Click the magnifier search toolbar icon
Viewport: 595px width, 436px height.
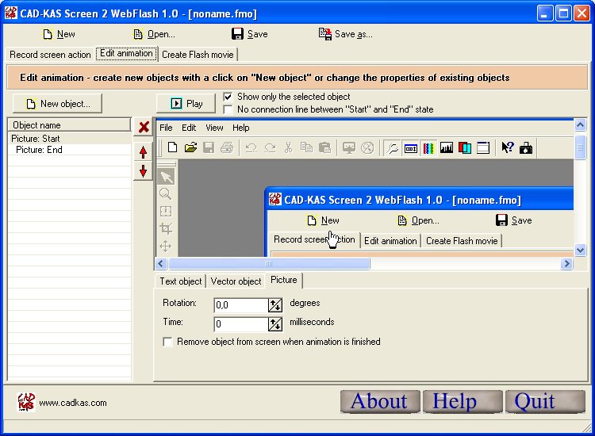[393, 148]
